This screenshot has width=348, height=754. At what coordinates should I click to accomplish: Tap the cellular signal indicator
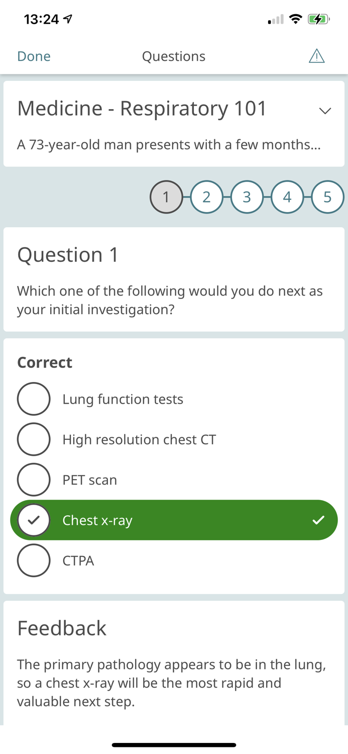tap(274, 19)
